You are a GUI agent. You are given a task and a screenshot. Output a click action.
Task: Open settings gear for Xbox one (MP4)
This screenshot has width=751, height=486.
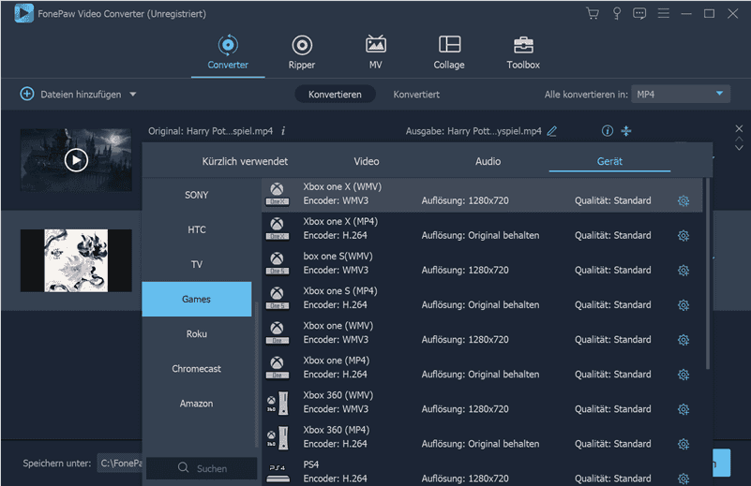683,375
